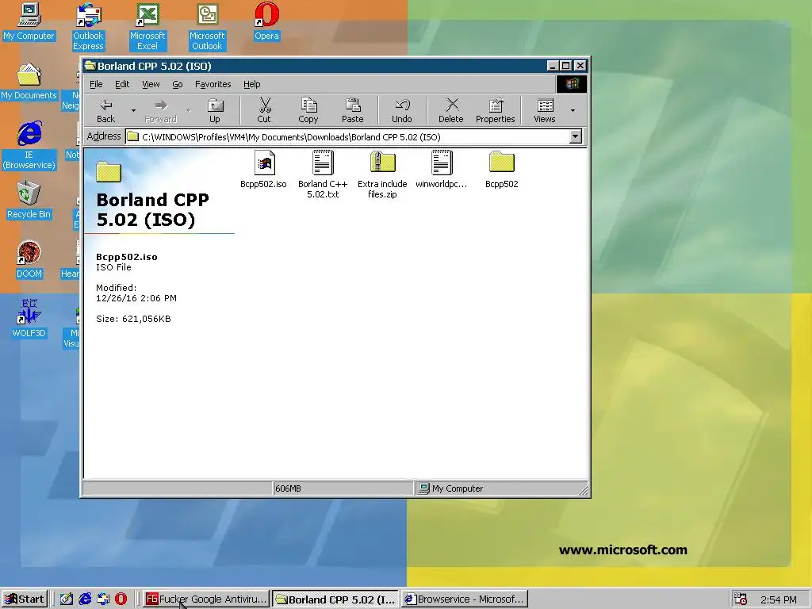This screenshot has width=812, height=609.
Task: Click the 2:54 PM taskbar clock
Action: [779, 599]
